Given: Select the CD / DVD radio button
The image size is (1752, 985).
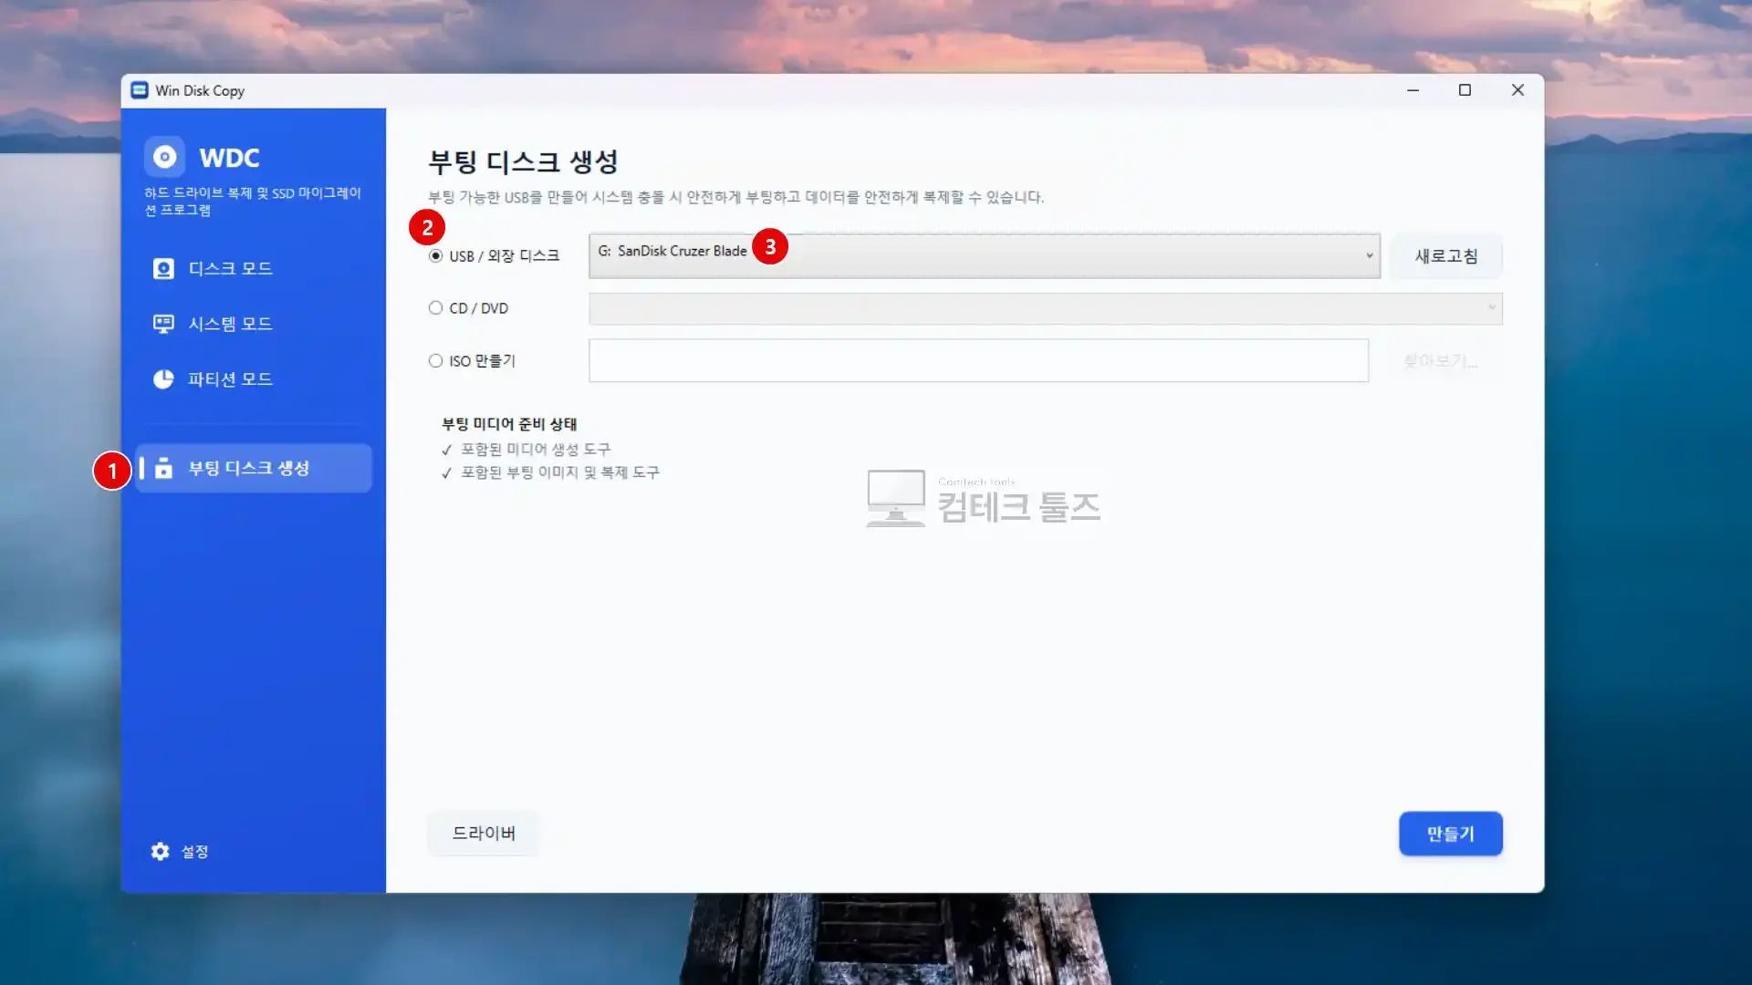Looking at the screenshot, I should pyautogui.click(x=435, y=308).
